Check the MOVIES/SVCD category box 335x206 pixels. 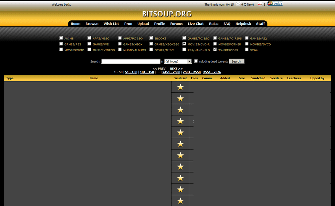(247, 44)
